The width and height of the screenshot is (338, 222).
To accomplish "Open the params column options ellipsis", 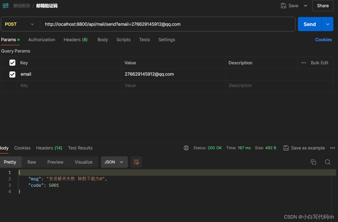I will click(x=304, y=63).
